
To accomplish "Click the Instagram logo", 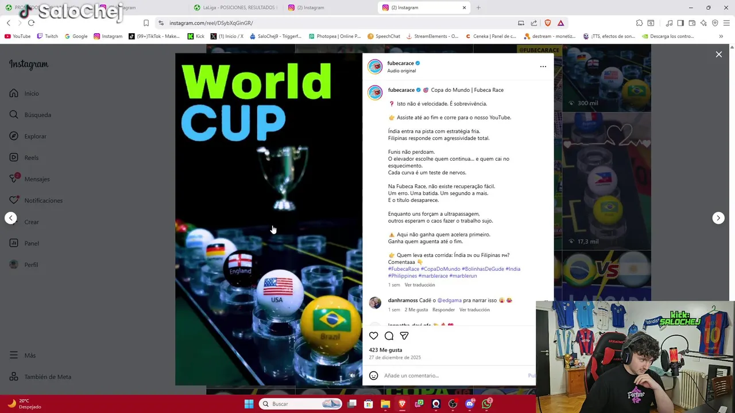I will (29, 64).
